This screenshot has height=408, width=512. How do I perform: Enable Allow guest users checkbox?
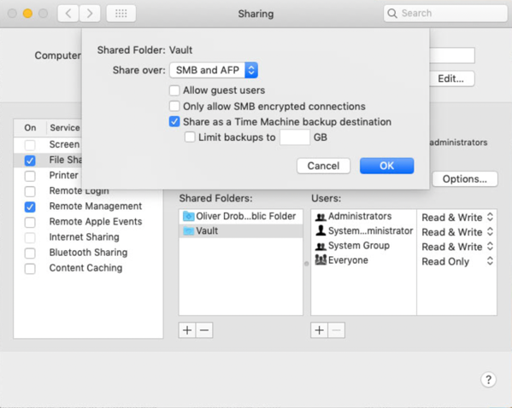[x=174, y=90]
